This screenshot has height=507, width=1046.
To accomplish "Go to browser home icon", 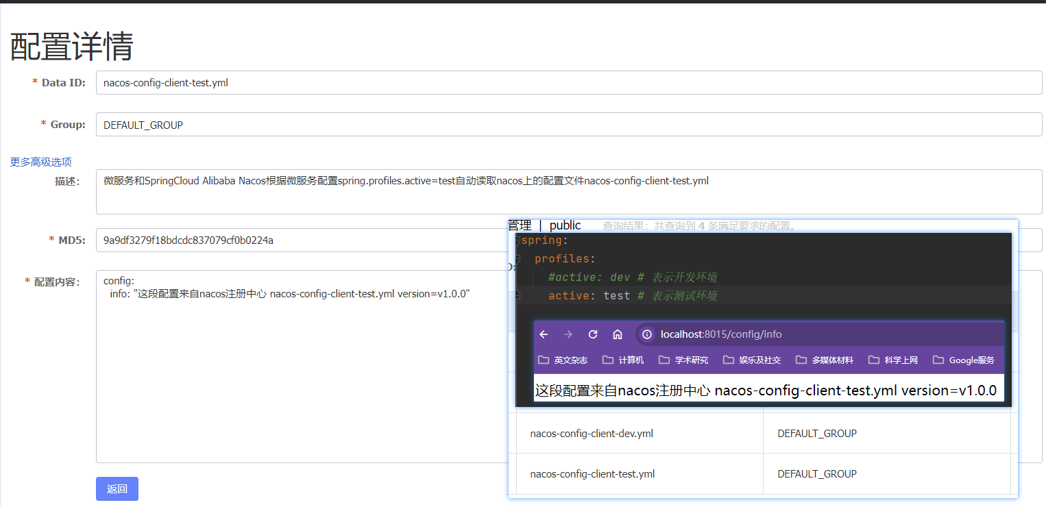I will click(618, 334).
